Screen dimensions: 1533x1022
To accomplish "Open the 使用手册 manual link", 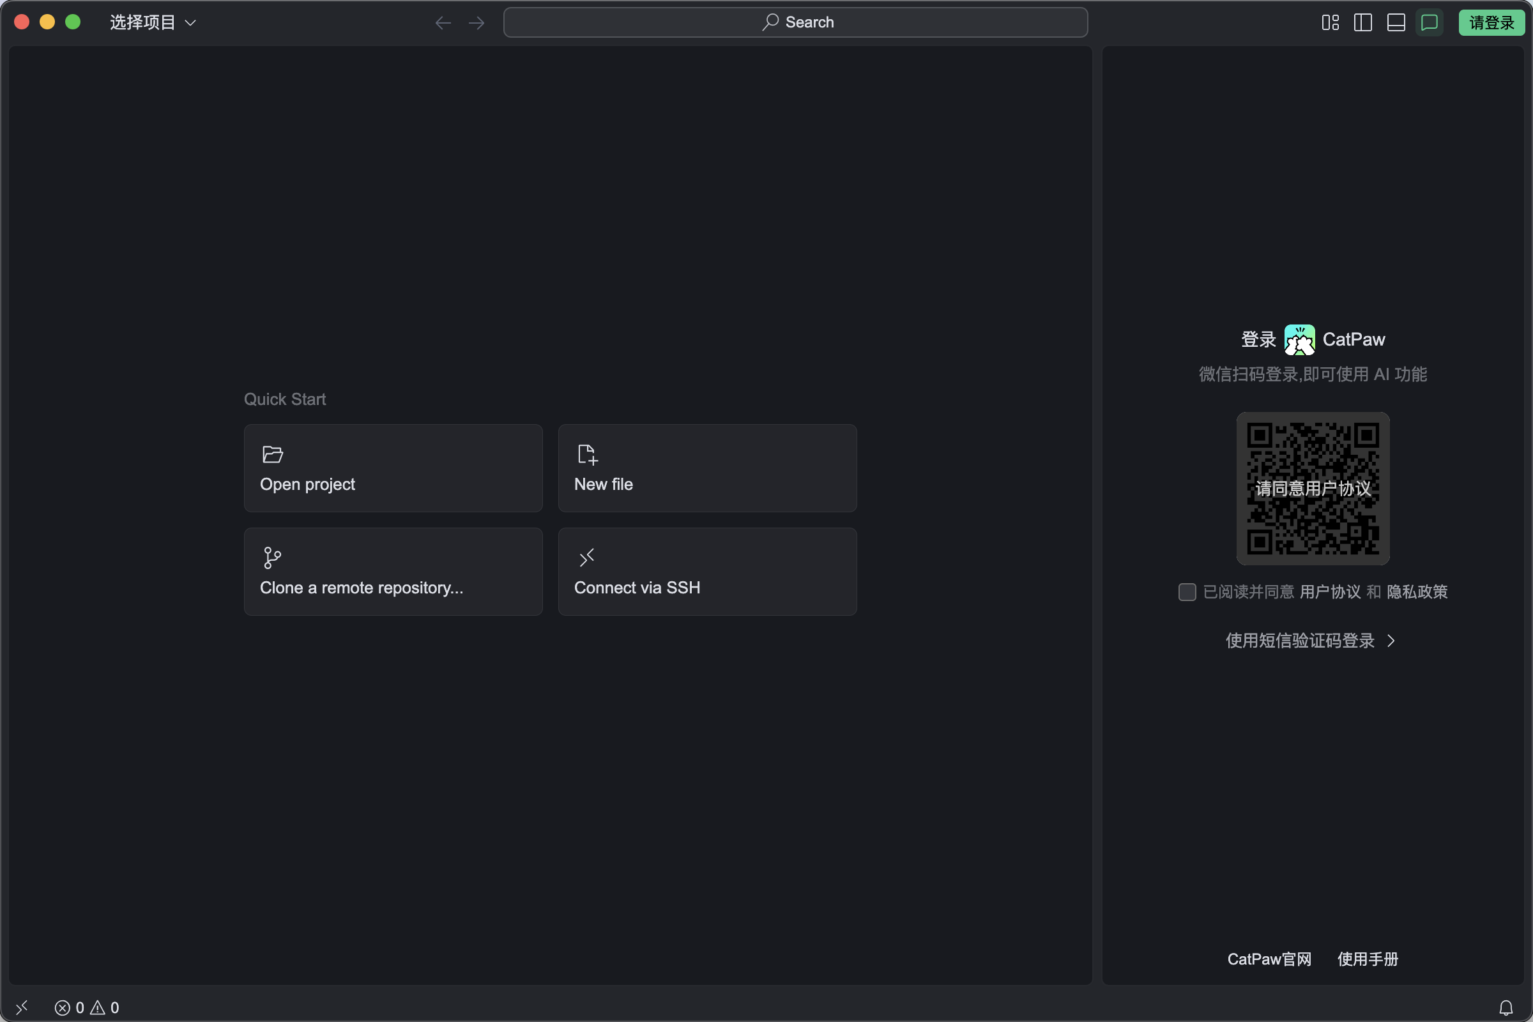I will pyautogui.click(x=1368, y=959).
